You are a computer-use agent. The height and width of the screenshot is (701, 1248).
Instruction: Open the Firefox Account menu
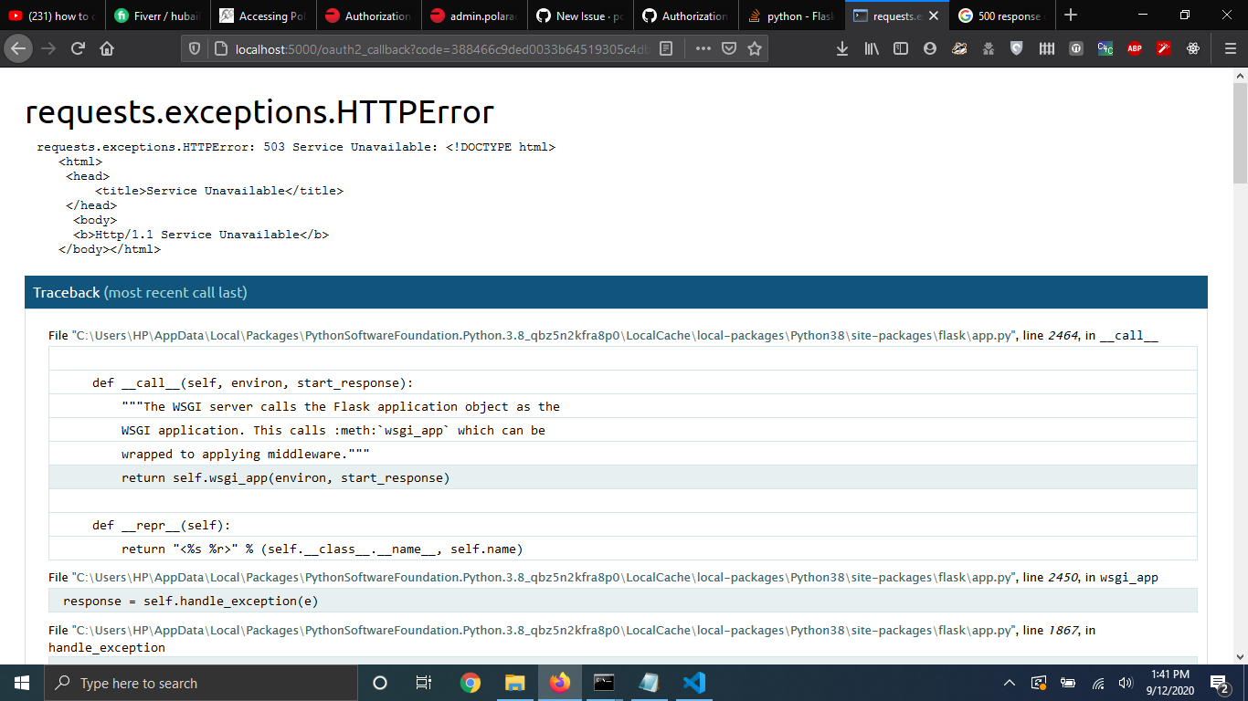930,49
